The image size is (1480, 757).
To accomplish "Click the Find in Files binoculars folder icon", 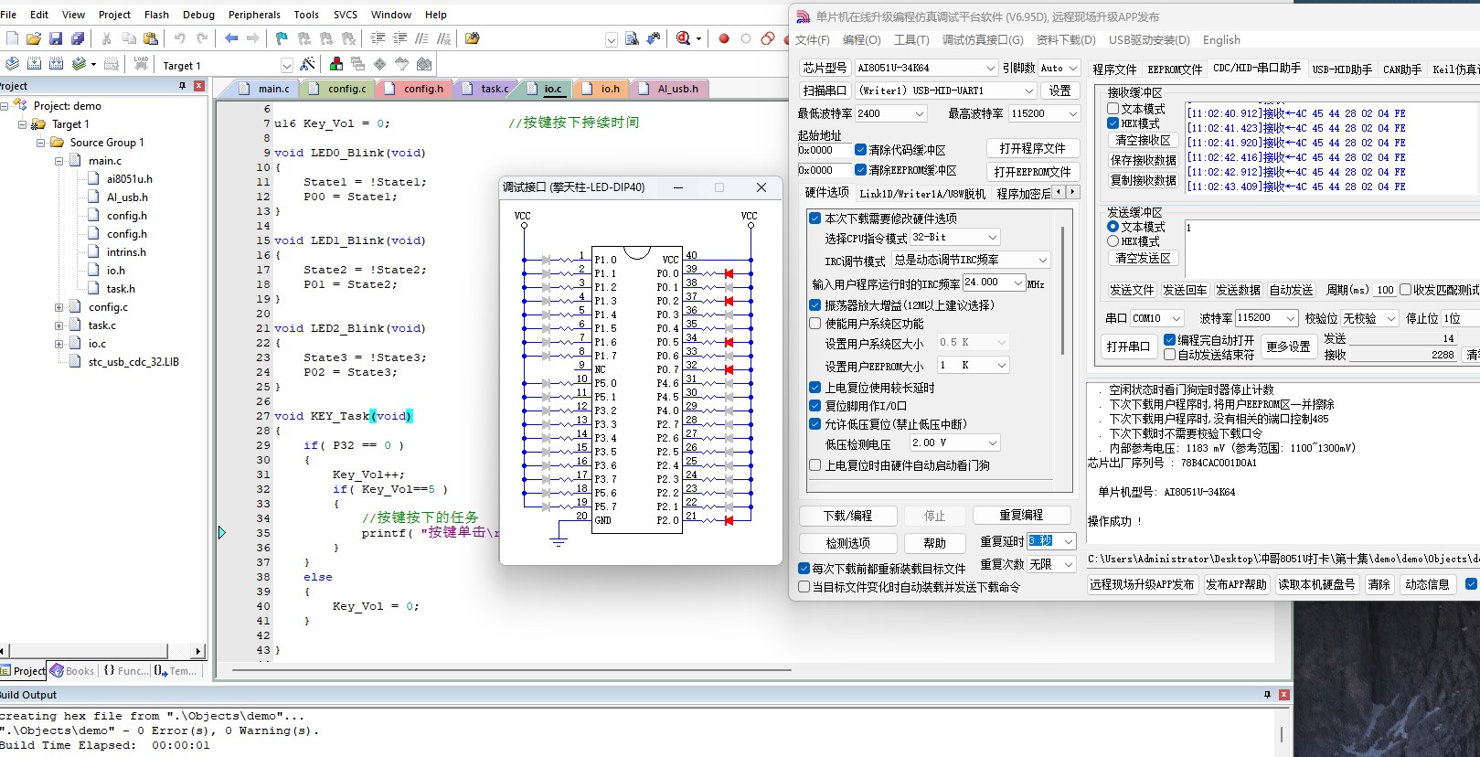I will point(473,38).
